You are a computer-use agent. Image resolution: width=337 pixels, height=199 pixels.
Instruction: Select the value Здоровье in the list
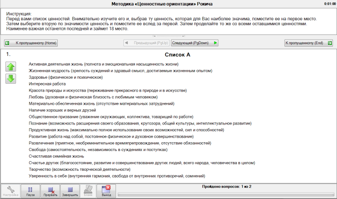[x=66, y=77]
